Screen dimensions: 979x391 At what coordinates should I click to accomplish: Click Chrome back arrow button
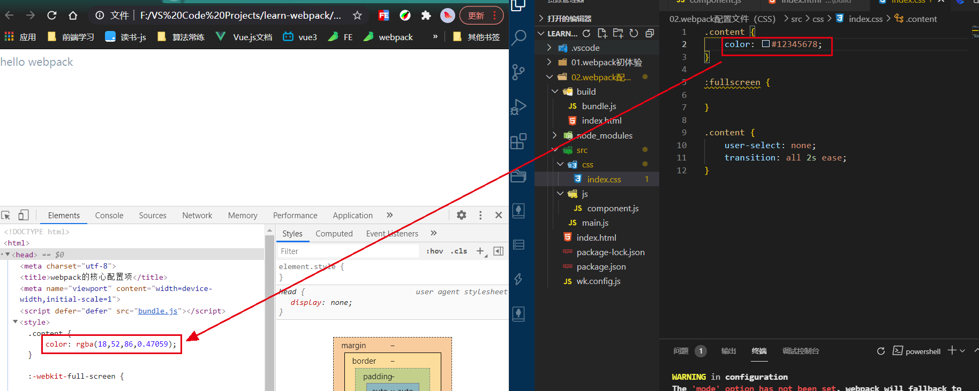(x=10, y=16)
